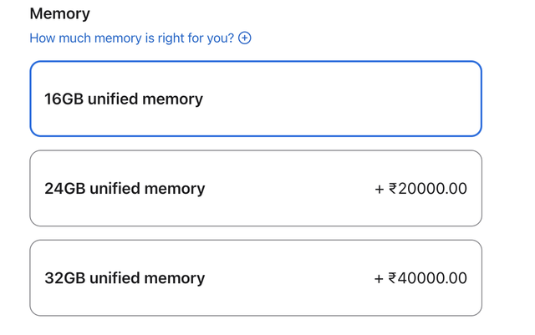Viewport: 535px width, 335px height.
Task: Select the memory upgrade costing ₹40000.00
Action: (x=256, y=277)
